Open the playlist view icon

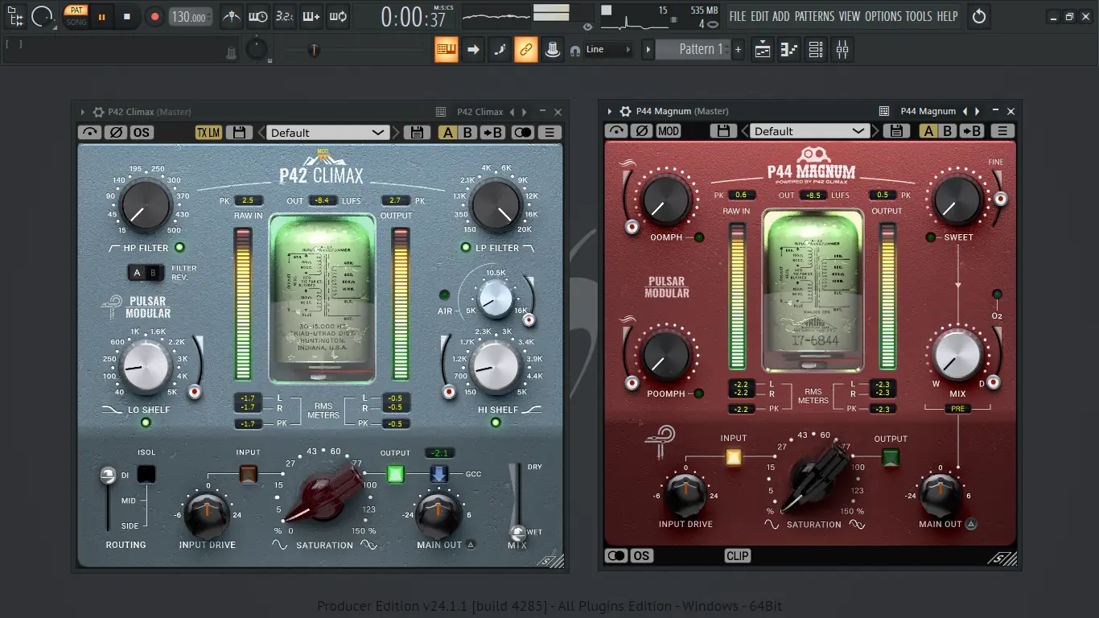click(762, 50)
